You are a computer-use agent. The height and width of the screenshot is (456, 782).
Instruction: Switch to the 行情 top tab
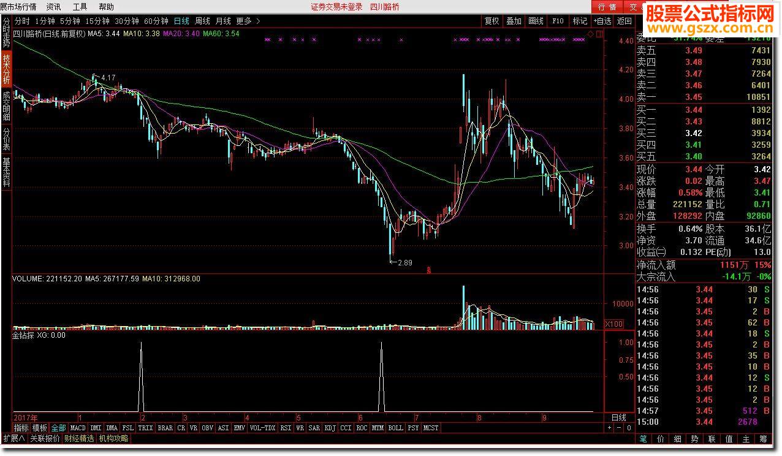[607, 7]
